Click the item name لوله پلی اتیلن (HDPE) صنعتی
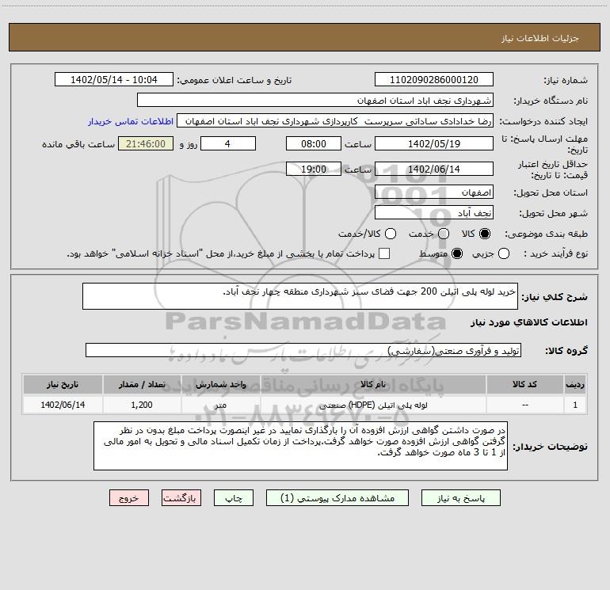 pyautogui.click(x=373, y=405)
